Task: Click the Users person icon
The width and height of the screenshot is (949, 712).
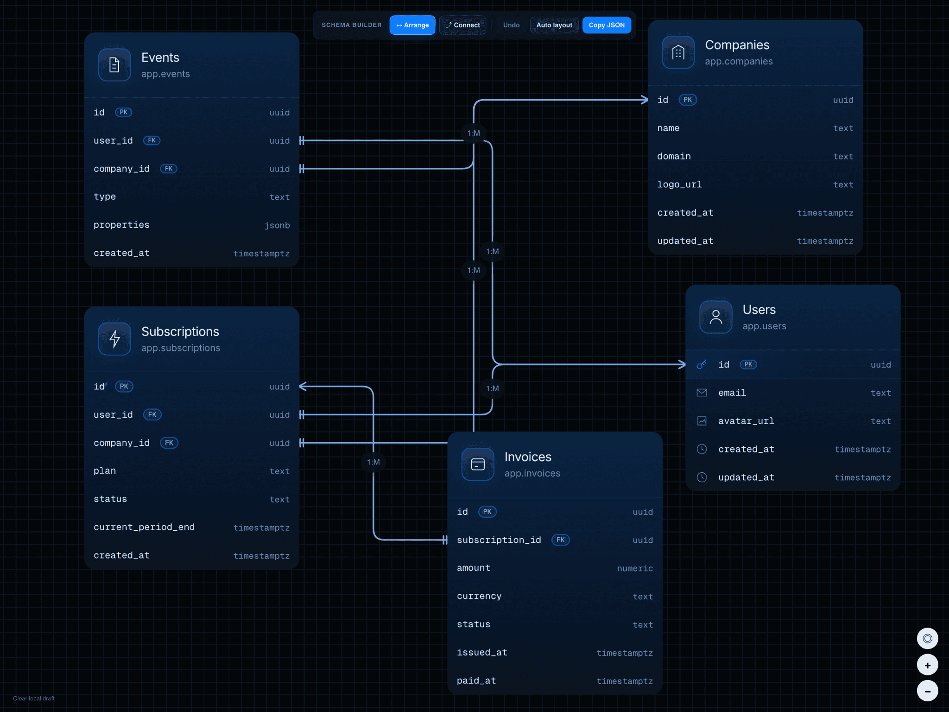Action: 715,317
